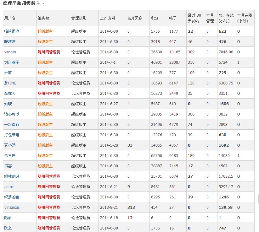Open user profile 老三届
The height and width of the screenshot is (232, 259).
point(10,156)
